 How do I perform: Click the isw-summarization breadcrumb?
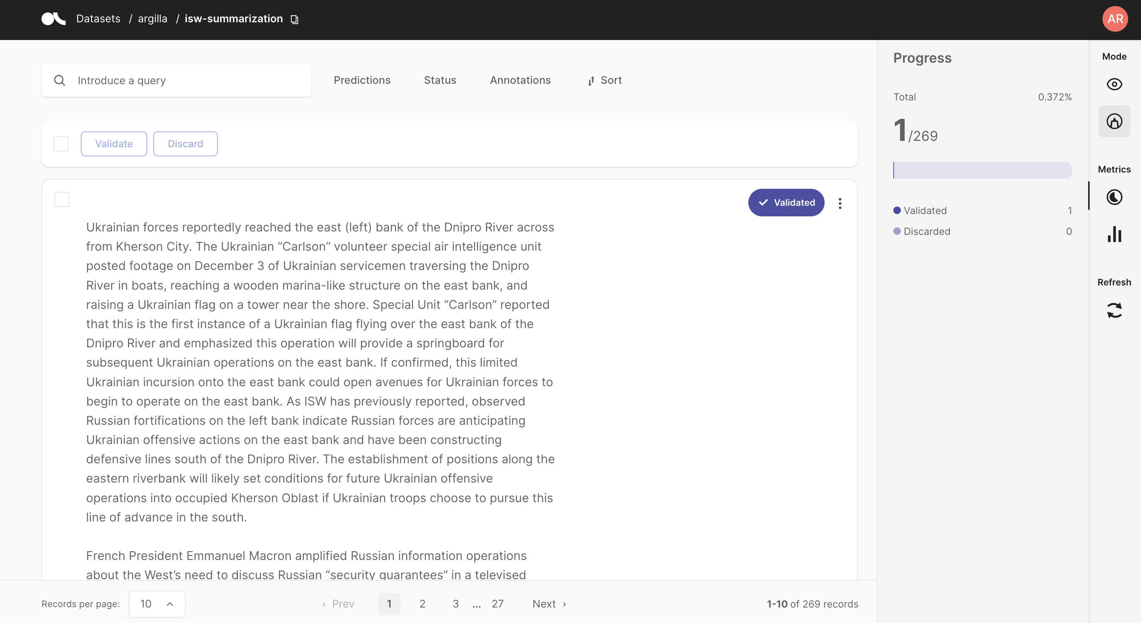tap(233, 19)
